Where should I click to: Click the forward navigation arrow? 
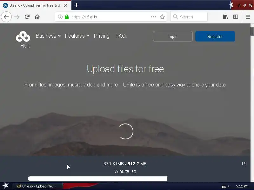click(17, 17)
